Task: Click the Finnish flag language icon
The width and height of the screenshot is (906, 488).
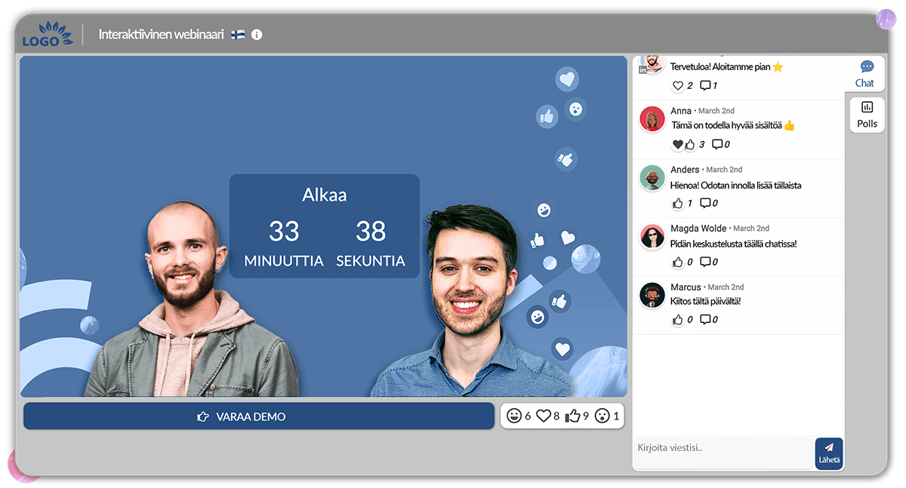Action: [238, 35]
